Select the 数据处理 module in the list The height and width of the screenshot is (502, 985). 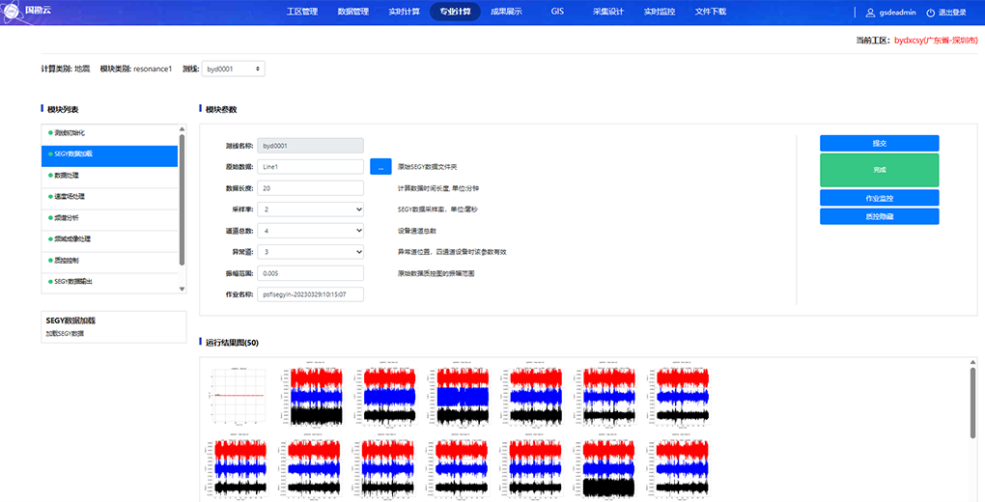coord(109,175)
